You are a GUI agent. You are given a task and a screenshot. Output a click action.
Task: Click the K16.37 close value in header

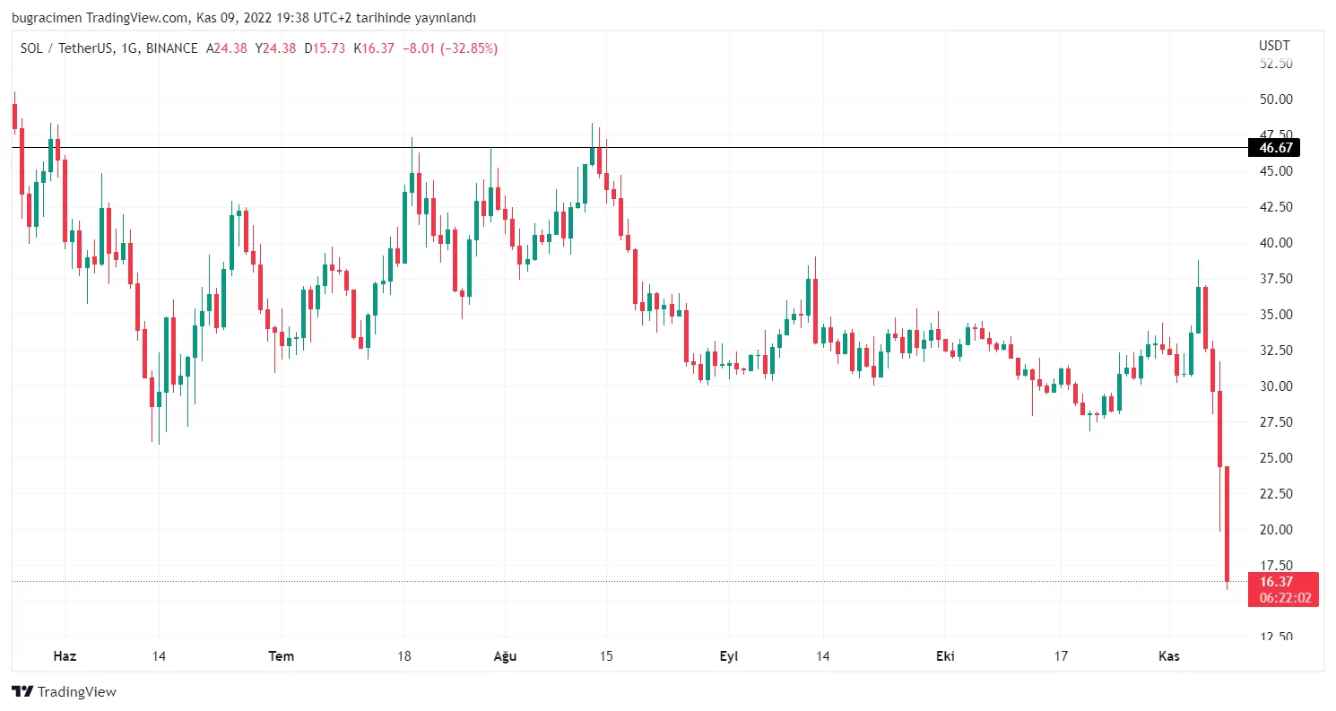[376, 48]
